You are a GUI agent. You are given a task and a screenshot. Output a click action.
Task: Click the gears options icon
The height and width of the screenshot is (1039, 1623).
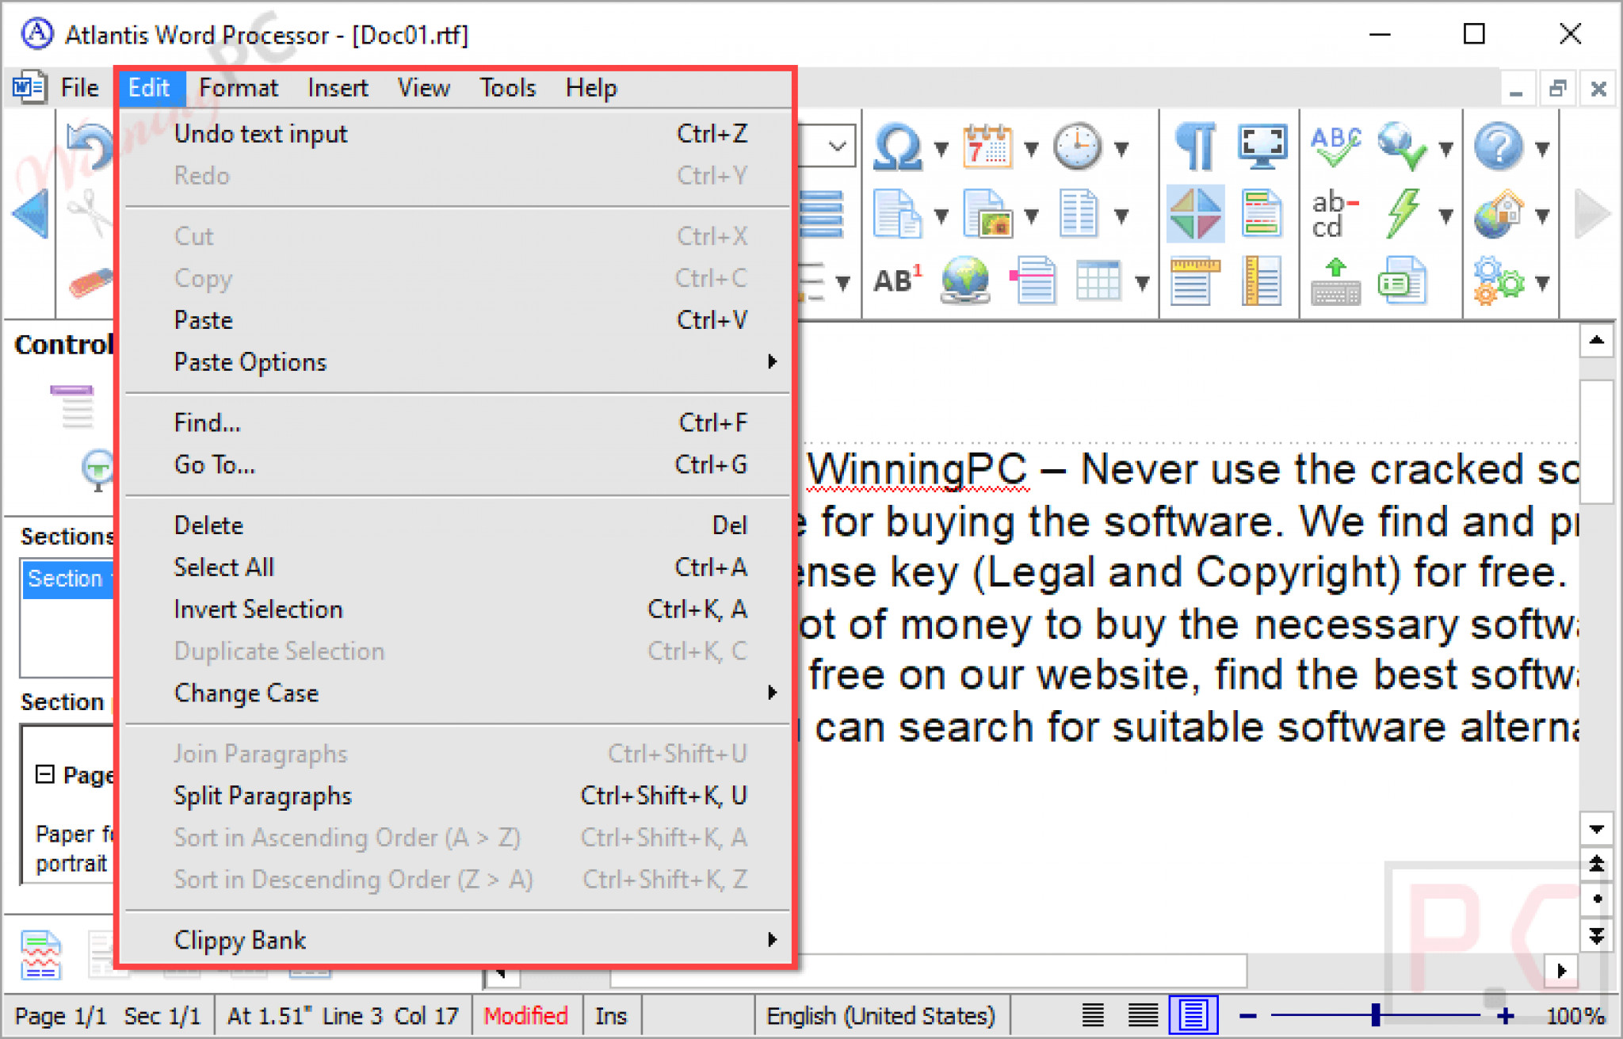coord(1498,281)
